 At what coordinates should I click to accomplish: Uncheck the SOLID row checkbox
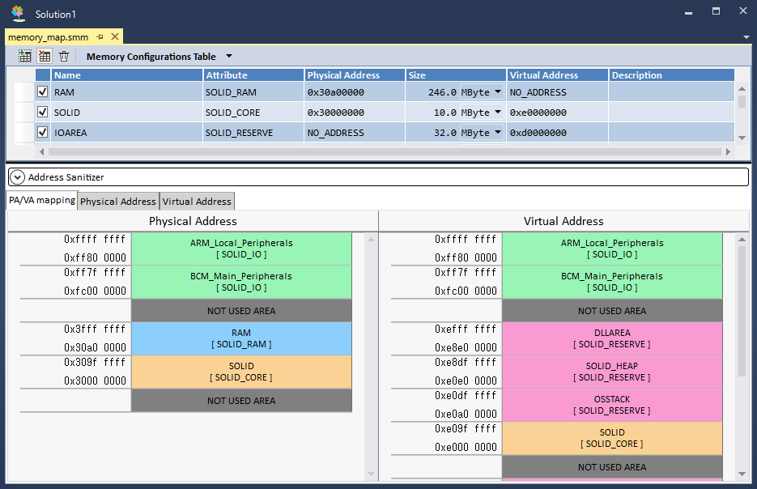pyautogui.click(x=42, y=113)
